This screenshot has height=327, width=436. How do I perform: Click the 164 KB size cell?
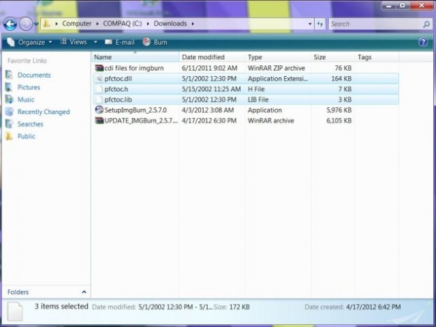click(341, 79)
